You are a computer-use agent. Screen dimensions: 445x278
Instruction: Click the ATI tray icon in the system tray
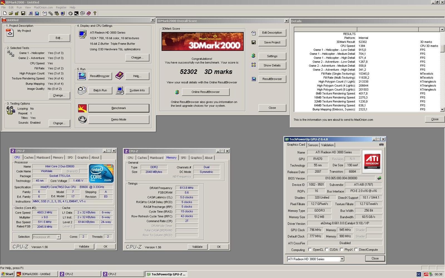[x=426, y=274]
